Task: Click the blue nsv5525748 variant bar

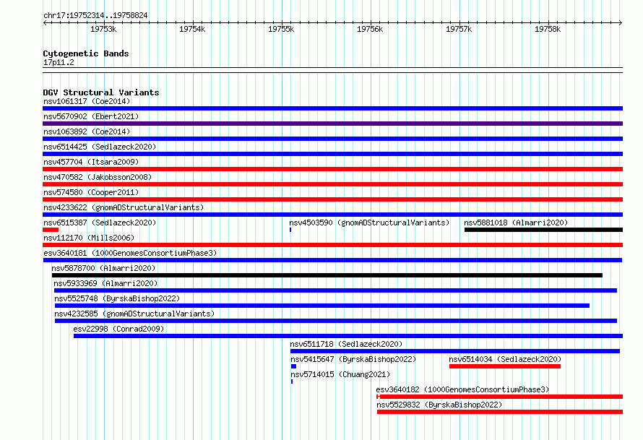Action: tap(322, 306)
